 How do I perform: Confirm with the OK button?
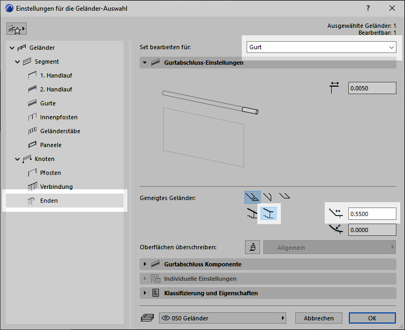[x=372, y=318]
